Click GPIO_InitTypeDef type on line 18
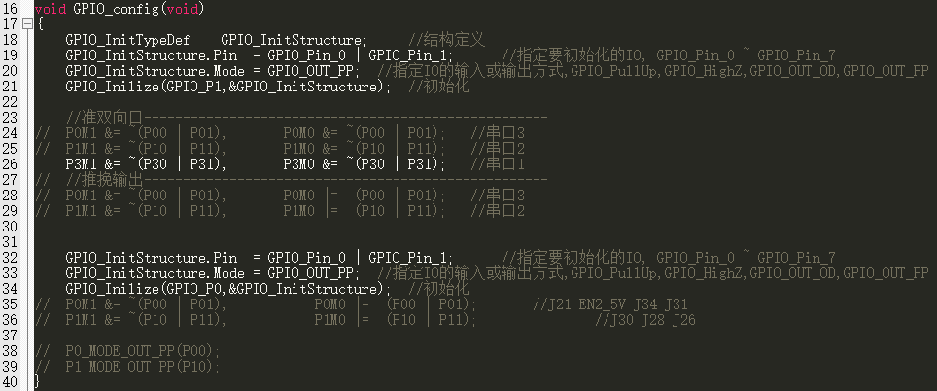The image size is (937, 391). point(127,40)
